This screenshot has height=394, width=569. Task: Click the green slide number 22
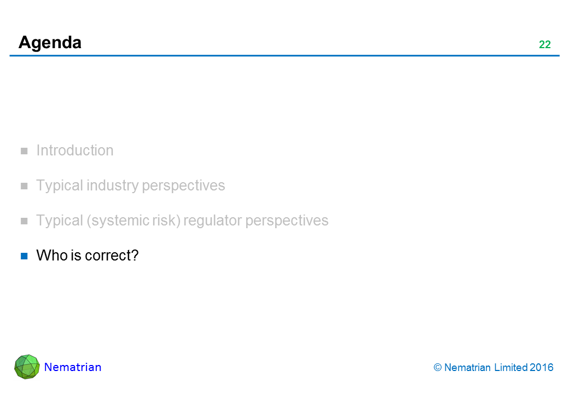[544, 45]
